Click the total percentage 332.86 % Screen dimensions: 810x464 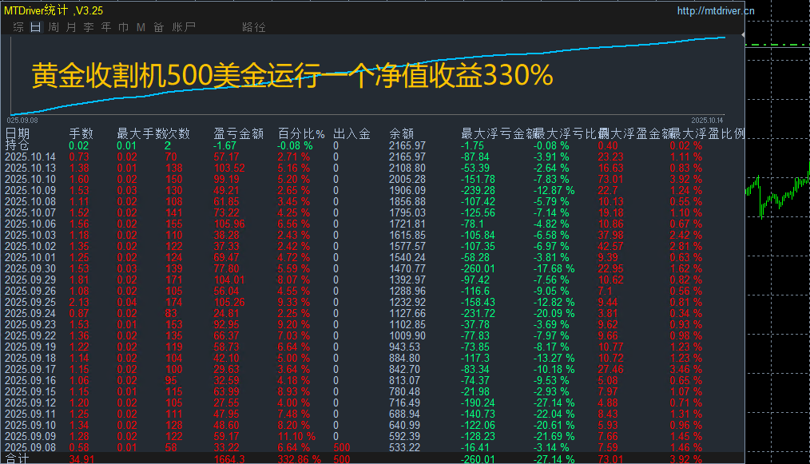pos(299,459)
